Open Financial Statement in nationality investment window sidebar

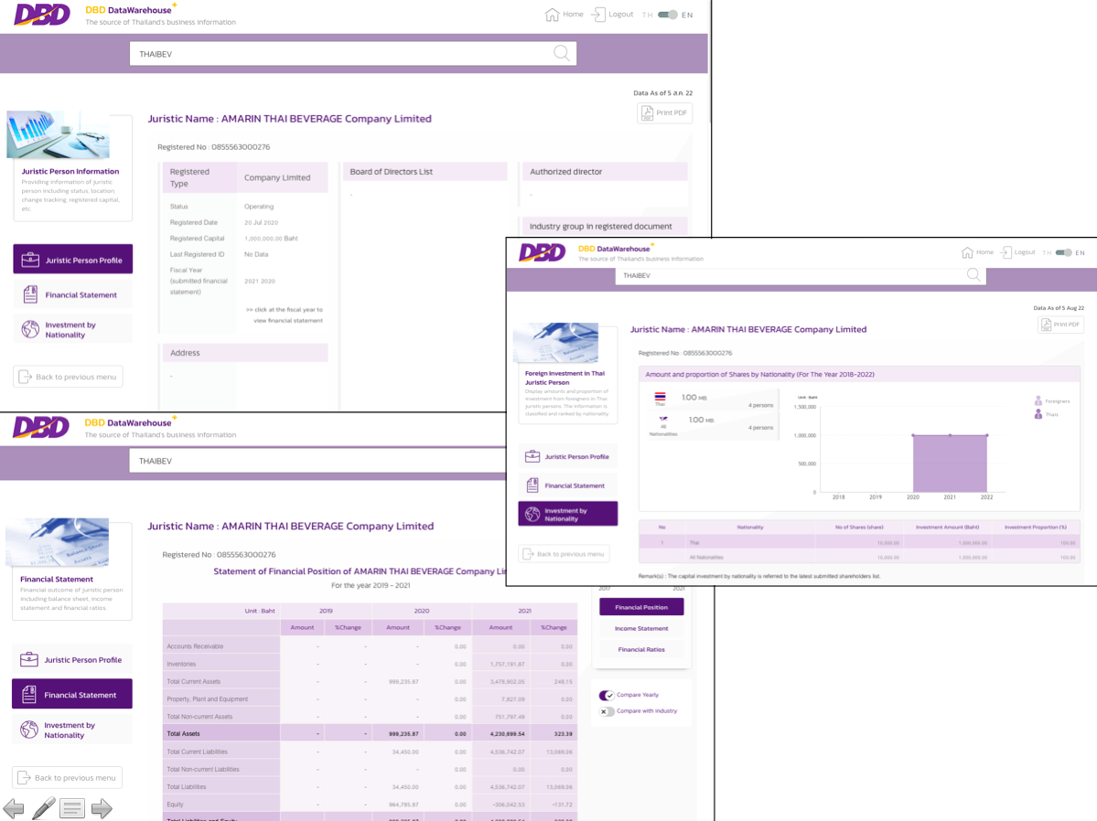pos(567,485)
